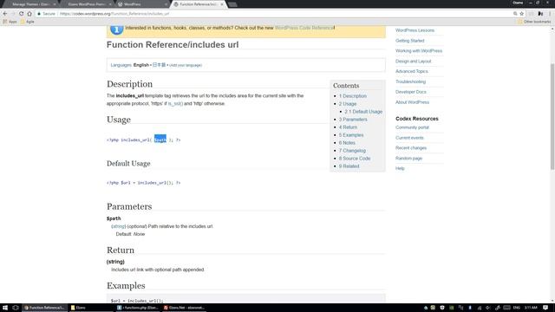Open the WordPress Code Reference link
The width and height of the screenshot is (555, 312).
pyautogui.click(x=304, y=28)
